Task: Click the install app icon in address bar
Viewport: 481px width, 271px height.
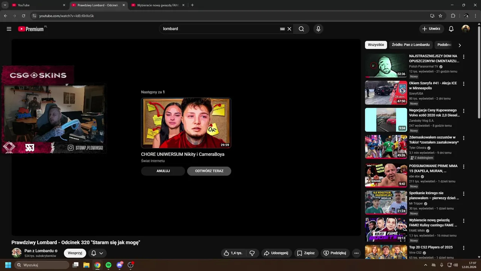Action: pos(432,16)
